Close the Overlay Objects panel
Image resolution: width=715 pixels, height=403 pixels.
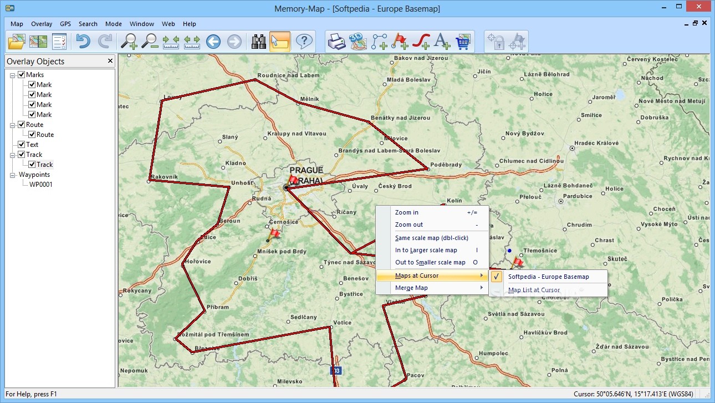[x=110, y=61]
